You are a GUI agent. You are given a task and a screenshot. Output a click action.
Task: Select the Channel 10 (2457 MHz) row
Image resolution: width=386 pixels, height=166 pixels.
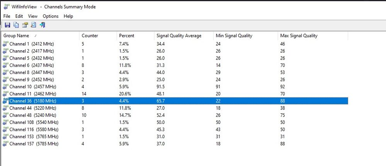click(33, 87)
